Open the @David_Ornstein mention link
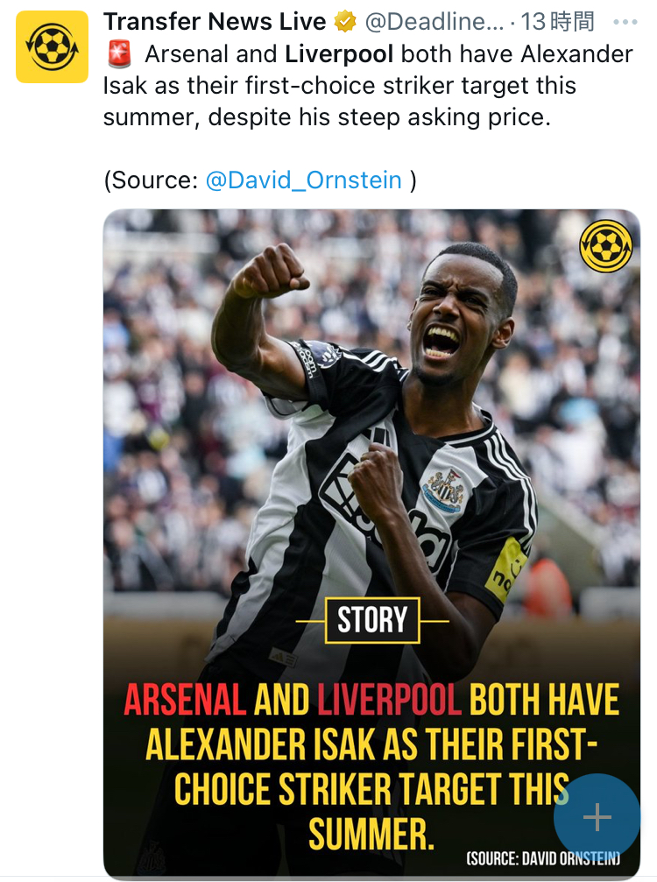 pyautogui.click(x=303, y=180)
